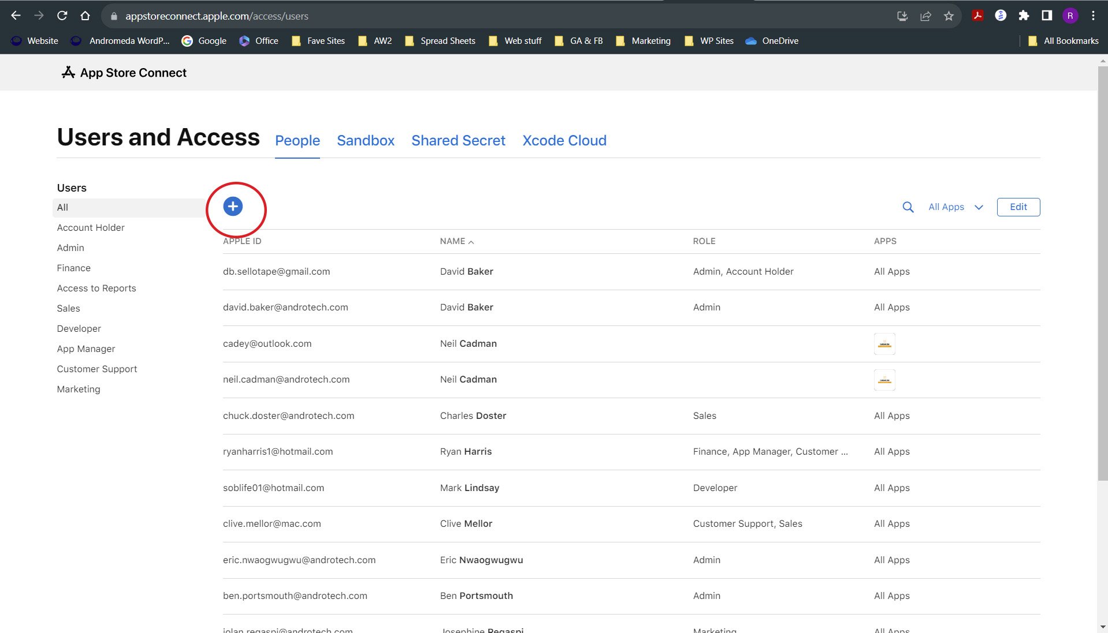1108x633 pixels.
Task: Click the blue add user plus button
Action: pyautogui.click(x=233, y=207)
